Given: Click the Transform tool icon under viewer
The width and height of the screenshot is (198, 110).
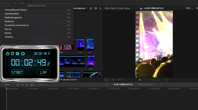Looking at the screenshot, I should point(106,80).
